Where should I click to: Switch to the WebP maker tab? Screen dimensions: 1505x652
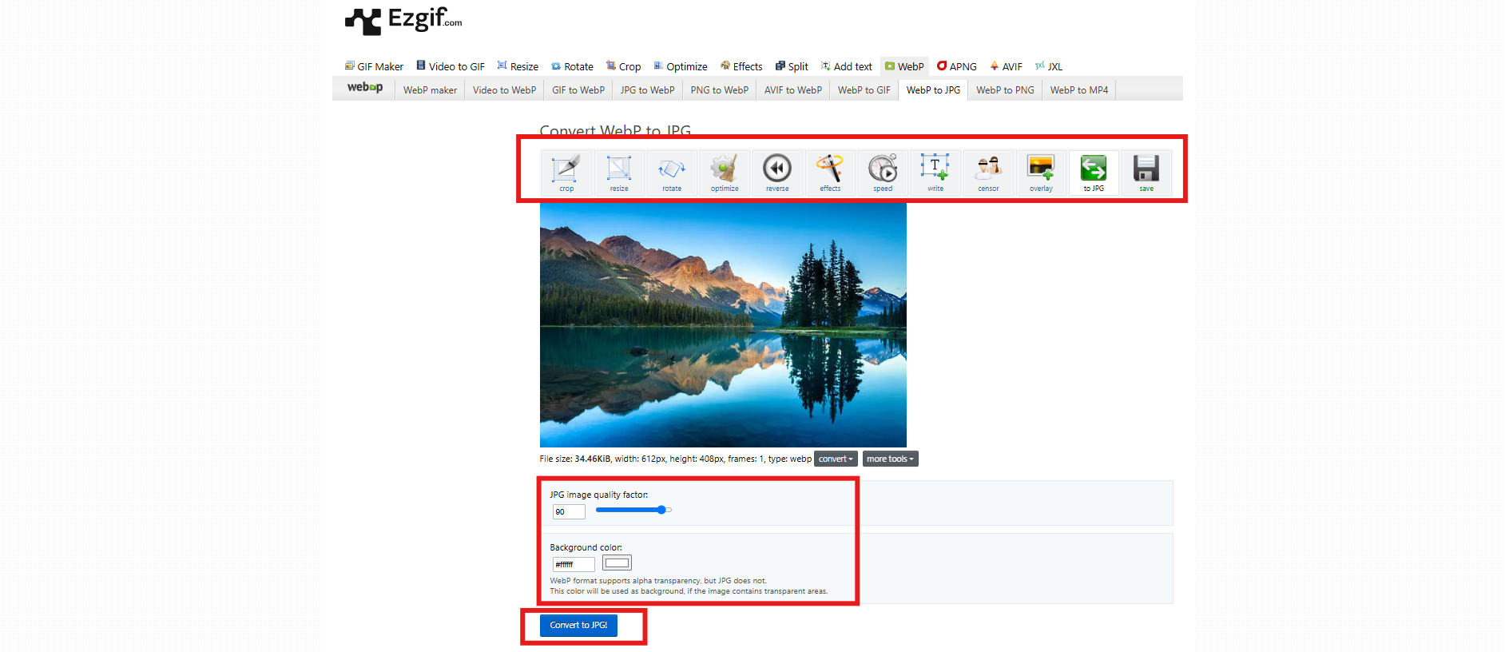[430, 90]
